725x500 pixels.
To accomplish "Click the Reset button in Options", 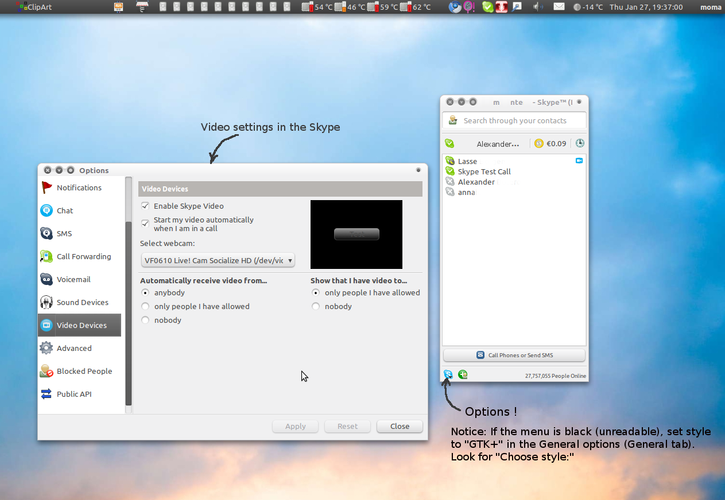I will [x=347, y=427].
